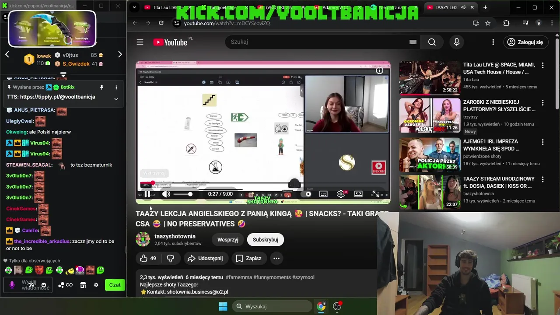This screenshot has height=315, width=560.
Task: Click the Udostępnij share button
Action: click(x=205, y=259)
